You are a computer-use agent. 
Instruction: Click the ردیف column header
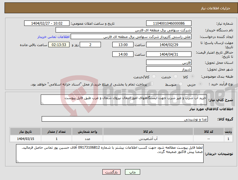coord(228,132)
